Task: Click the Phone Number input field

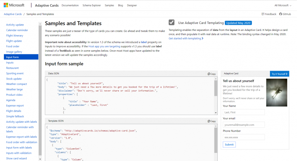Action: pos(244,137)
